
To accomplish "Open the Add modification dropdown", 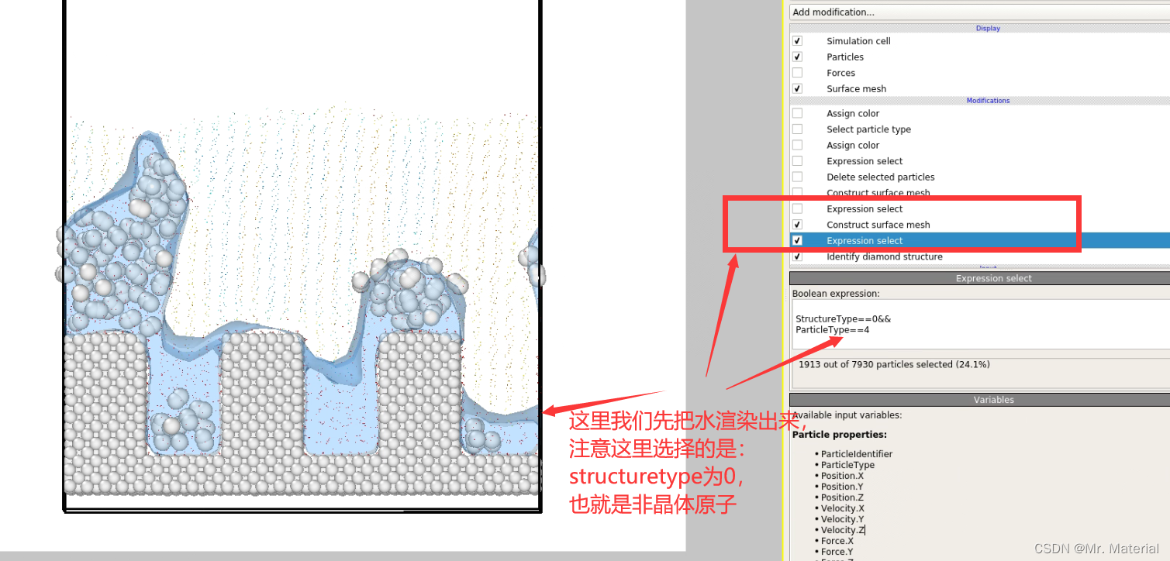I will pyautogui.click(x=979, y=12).
